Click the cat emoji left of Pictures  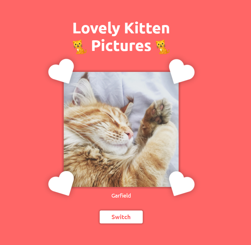[80, 47]
